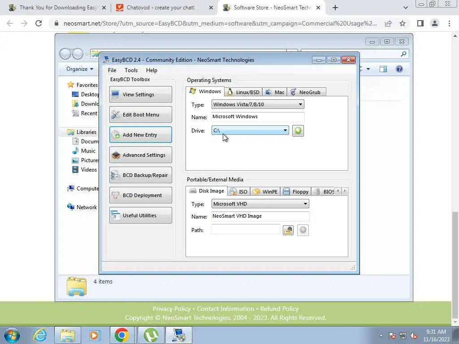
Task: Open the Privacy Policy link
Action: pyautogui.click(x=172, y=309)
